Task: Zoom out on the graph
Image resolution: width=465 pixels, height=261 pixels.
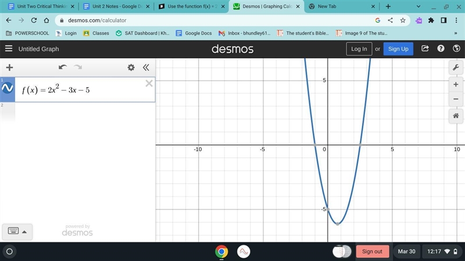Action: tap(456, 99)
